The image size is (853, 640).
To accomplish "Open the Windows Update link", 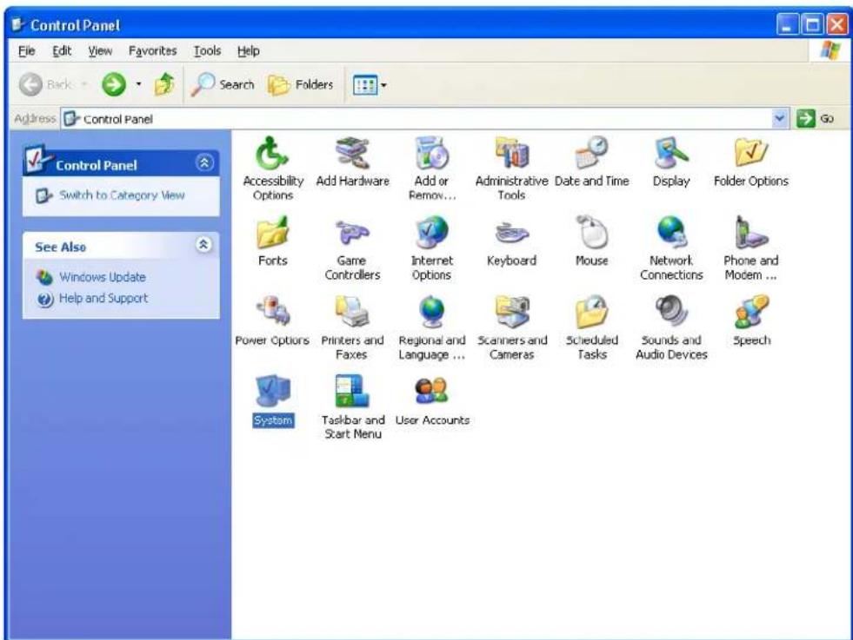I will pos(103,277).
